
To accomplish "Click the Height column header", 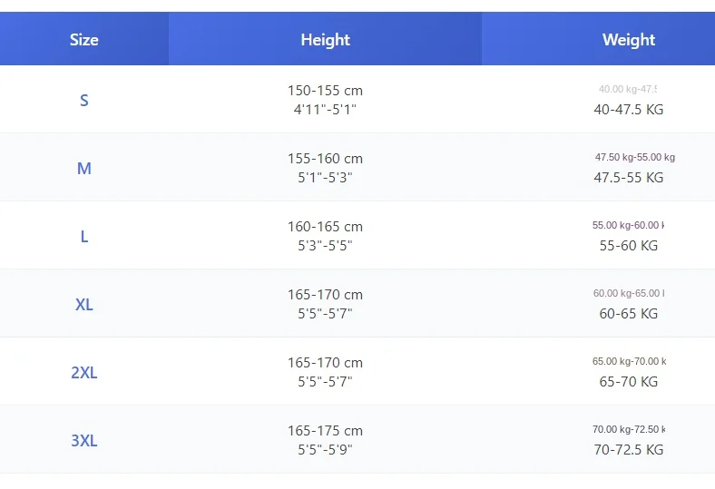I will 325,40.
